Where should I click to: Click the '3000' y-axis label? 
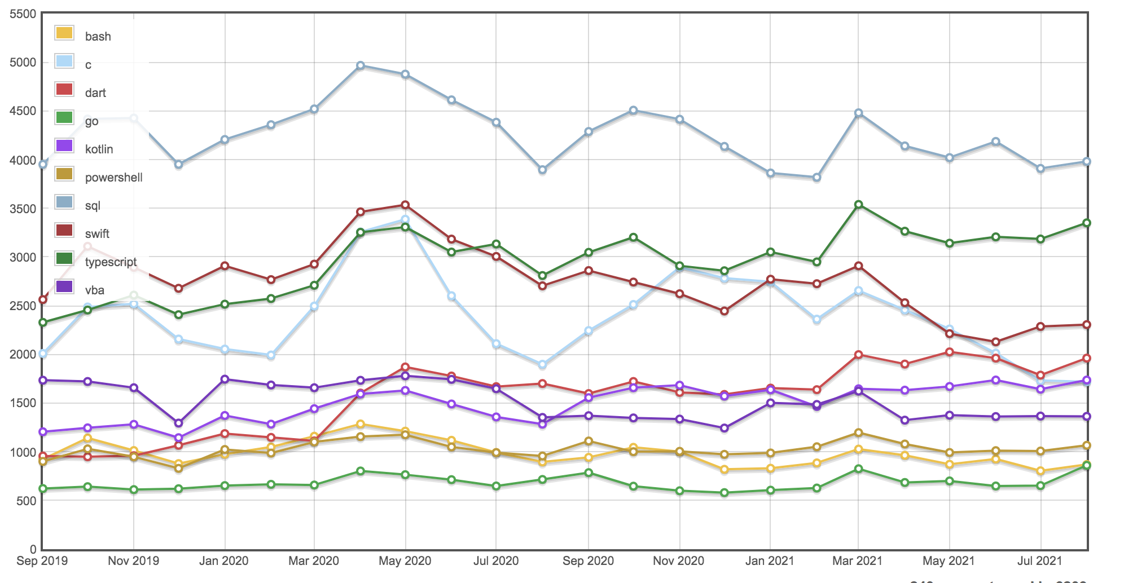pos(23,257)
